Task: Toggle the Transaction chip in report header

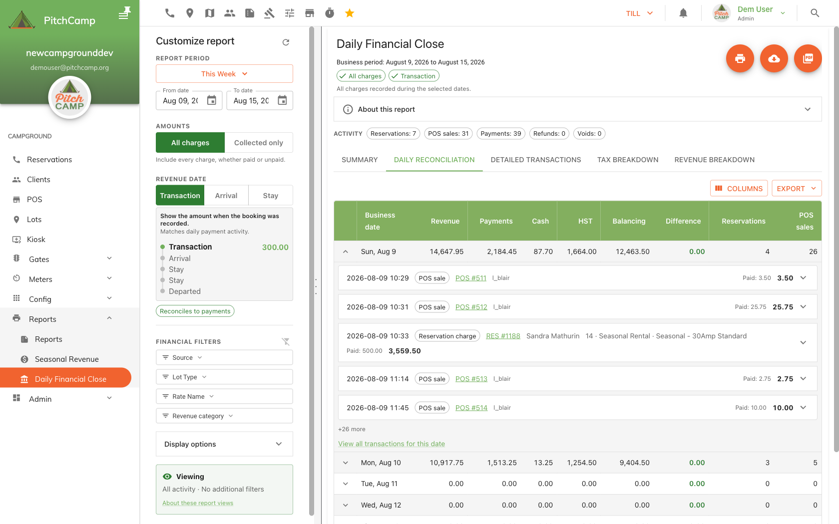Action: coord(414,76)
